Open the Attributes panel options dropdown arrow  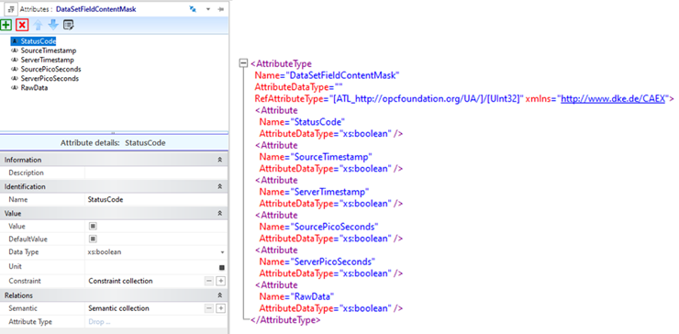(208, 9)
